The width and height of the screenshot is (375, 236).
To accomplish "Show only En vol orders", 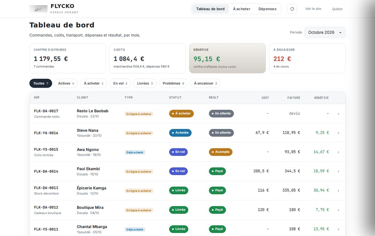I will point(120,83).
